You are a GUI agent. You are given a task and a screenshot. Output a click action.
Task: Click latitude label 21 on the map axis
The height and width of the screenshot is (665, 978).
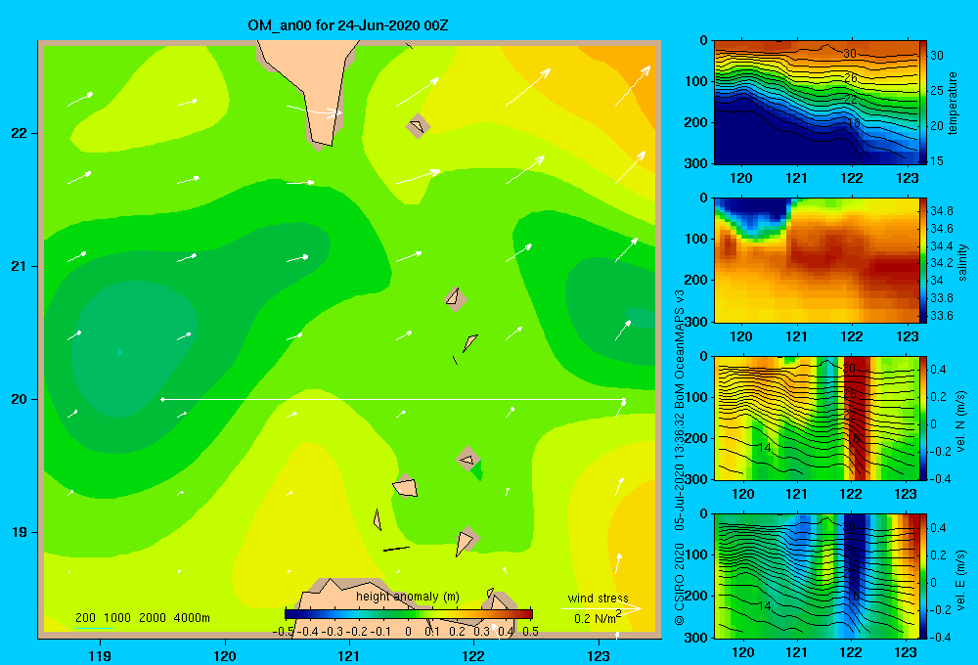coord(20,266)
